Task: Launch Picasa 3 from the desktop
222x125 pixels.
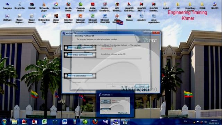Action: [x=56, y=6]
